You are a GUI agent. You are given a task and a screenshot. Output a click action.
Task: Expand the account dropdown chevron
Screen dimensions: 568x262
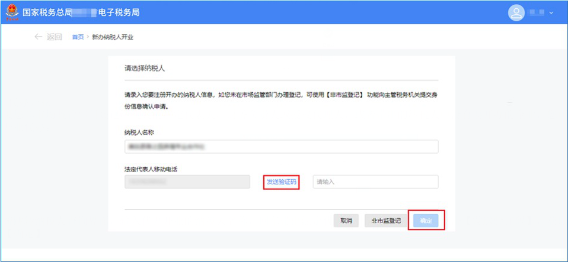pos(551,12)
